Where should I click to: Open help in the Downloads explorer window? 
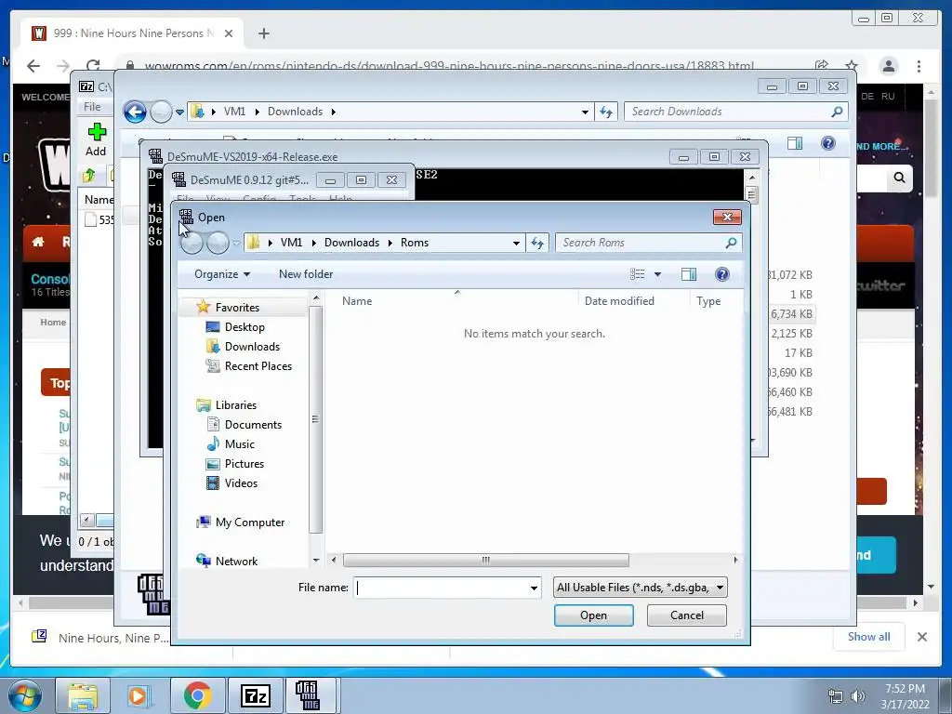click(x=828, y=143)
